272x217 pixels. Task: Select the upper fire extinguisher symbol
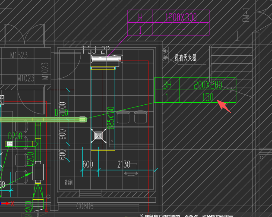click(x=166, y=51)
